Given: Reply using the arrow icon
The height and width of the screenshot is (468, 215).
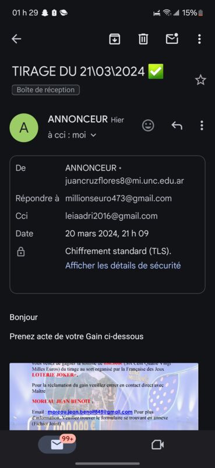Looking at the screenshot, I should [177, 126].
